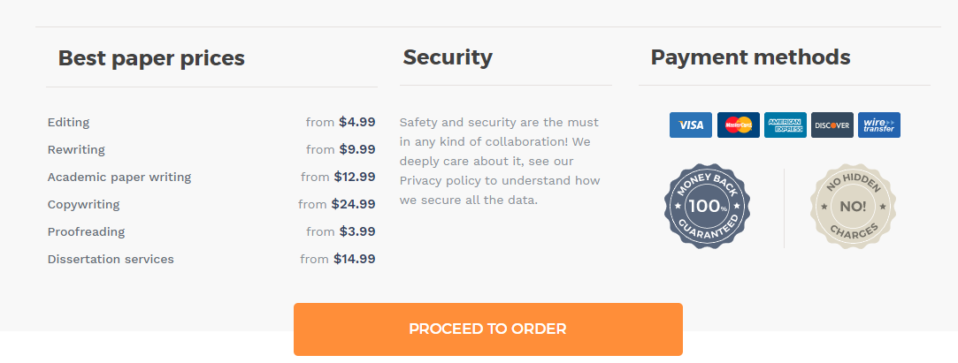Click the $3.99 Proofreading price
958x363 pixels.
point(357,231)
